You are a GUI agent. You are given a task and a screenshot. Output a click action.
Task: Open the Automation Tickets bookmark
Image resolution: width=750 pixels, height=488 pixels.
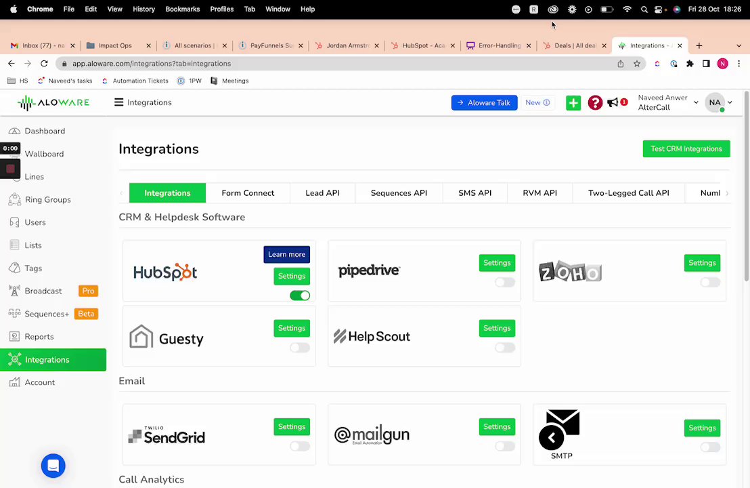pyautogui.click(x=135, y=81)
